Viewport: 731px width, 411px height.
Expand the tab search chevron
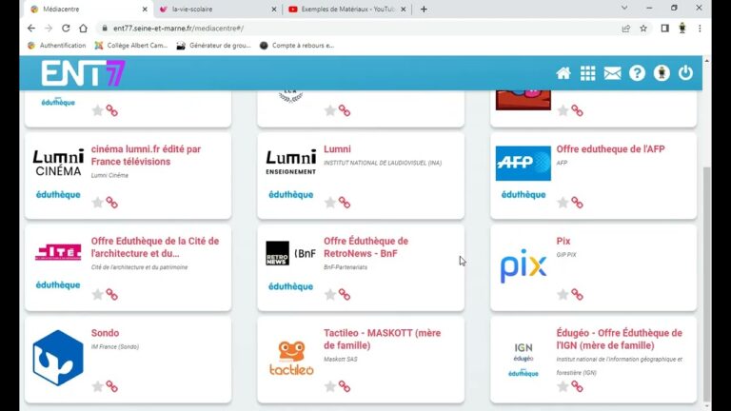coord(624,8)
